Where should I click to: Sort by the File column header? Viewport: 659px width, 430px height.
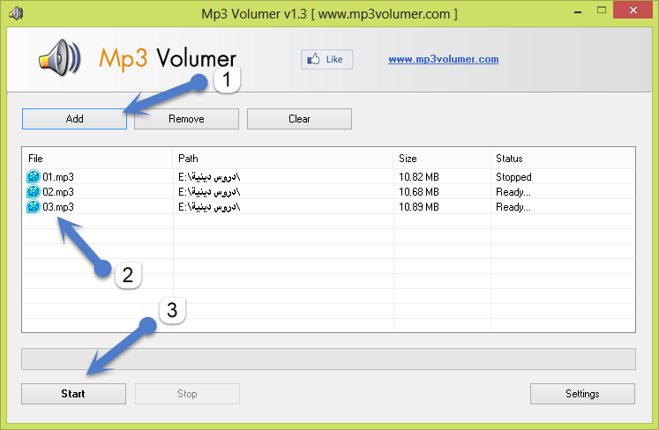[97, 159]
